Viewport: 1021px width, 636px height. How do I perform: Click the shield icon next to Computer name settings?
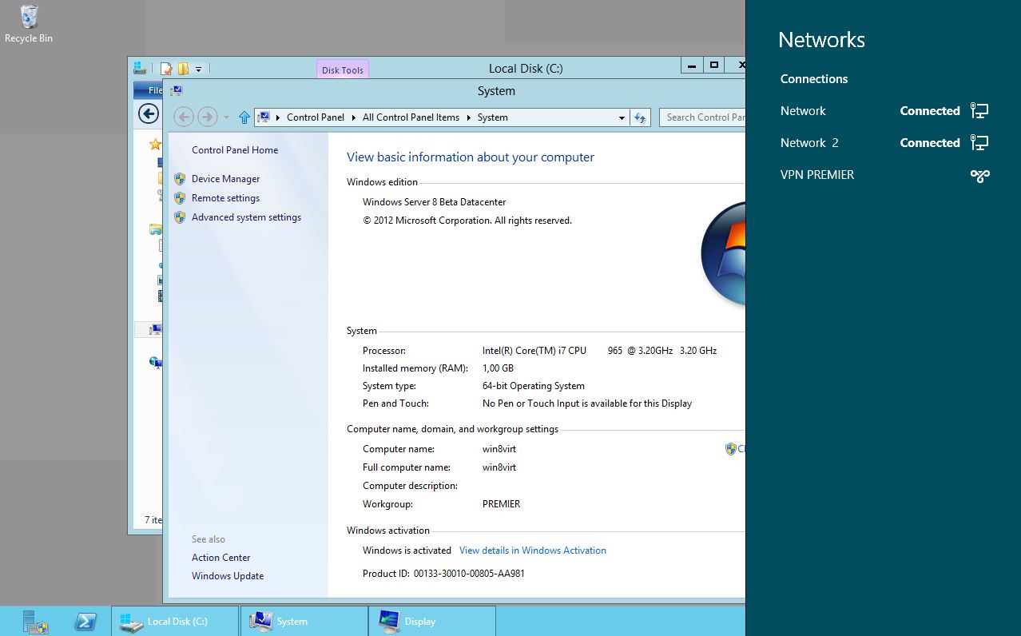tap(730, 449)
